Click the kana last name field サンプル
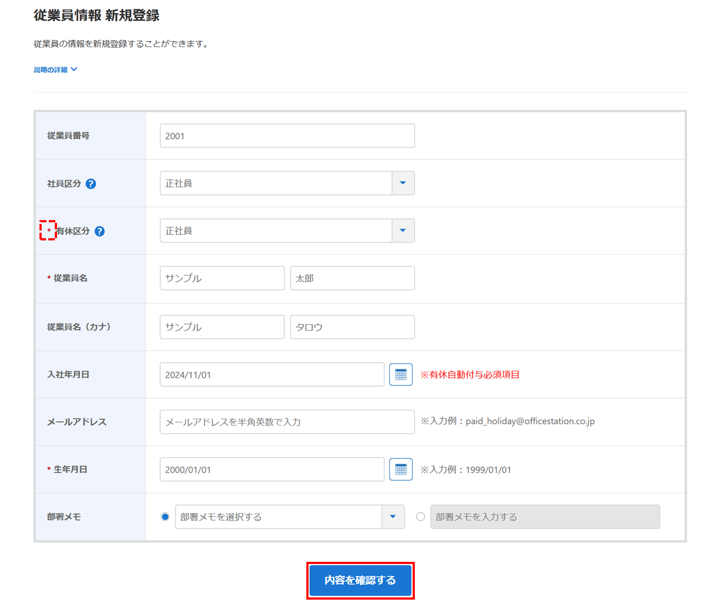This screenshot has width=702, height=604. [x=222, y=327]
